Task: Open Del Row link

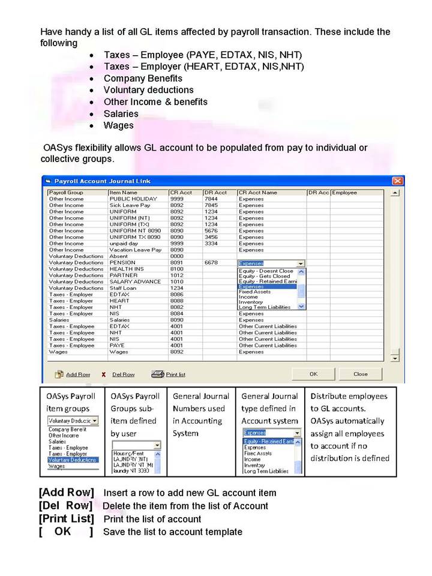Action: (124, 374)
